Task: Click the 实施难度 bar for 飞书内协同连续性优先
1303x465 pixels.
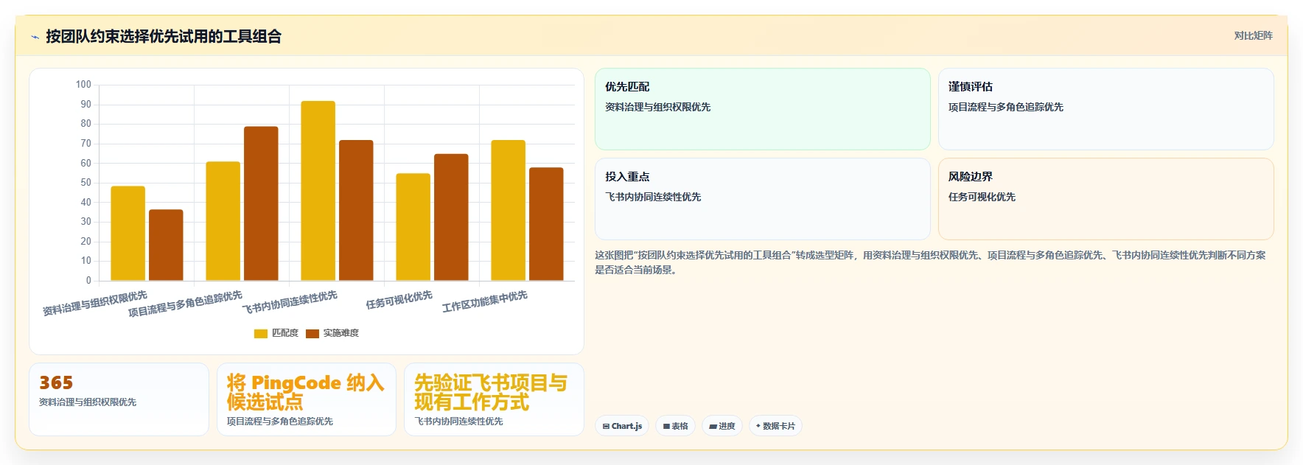Action: (356, 210)
